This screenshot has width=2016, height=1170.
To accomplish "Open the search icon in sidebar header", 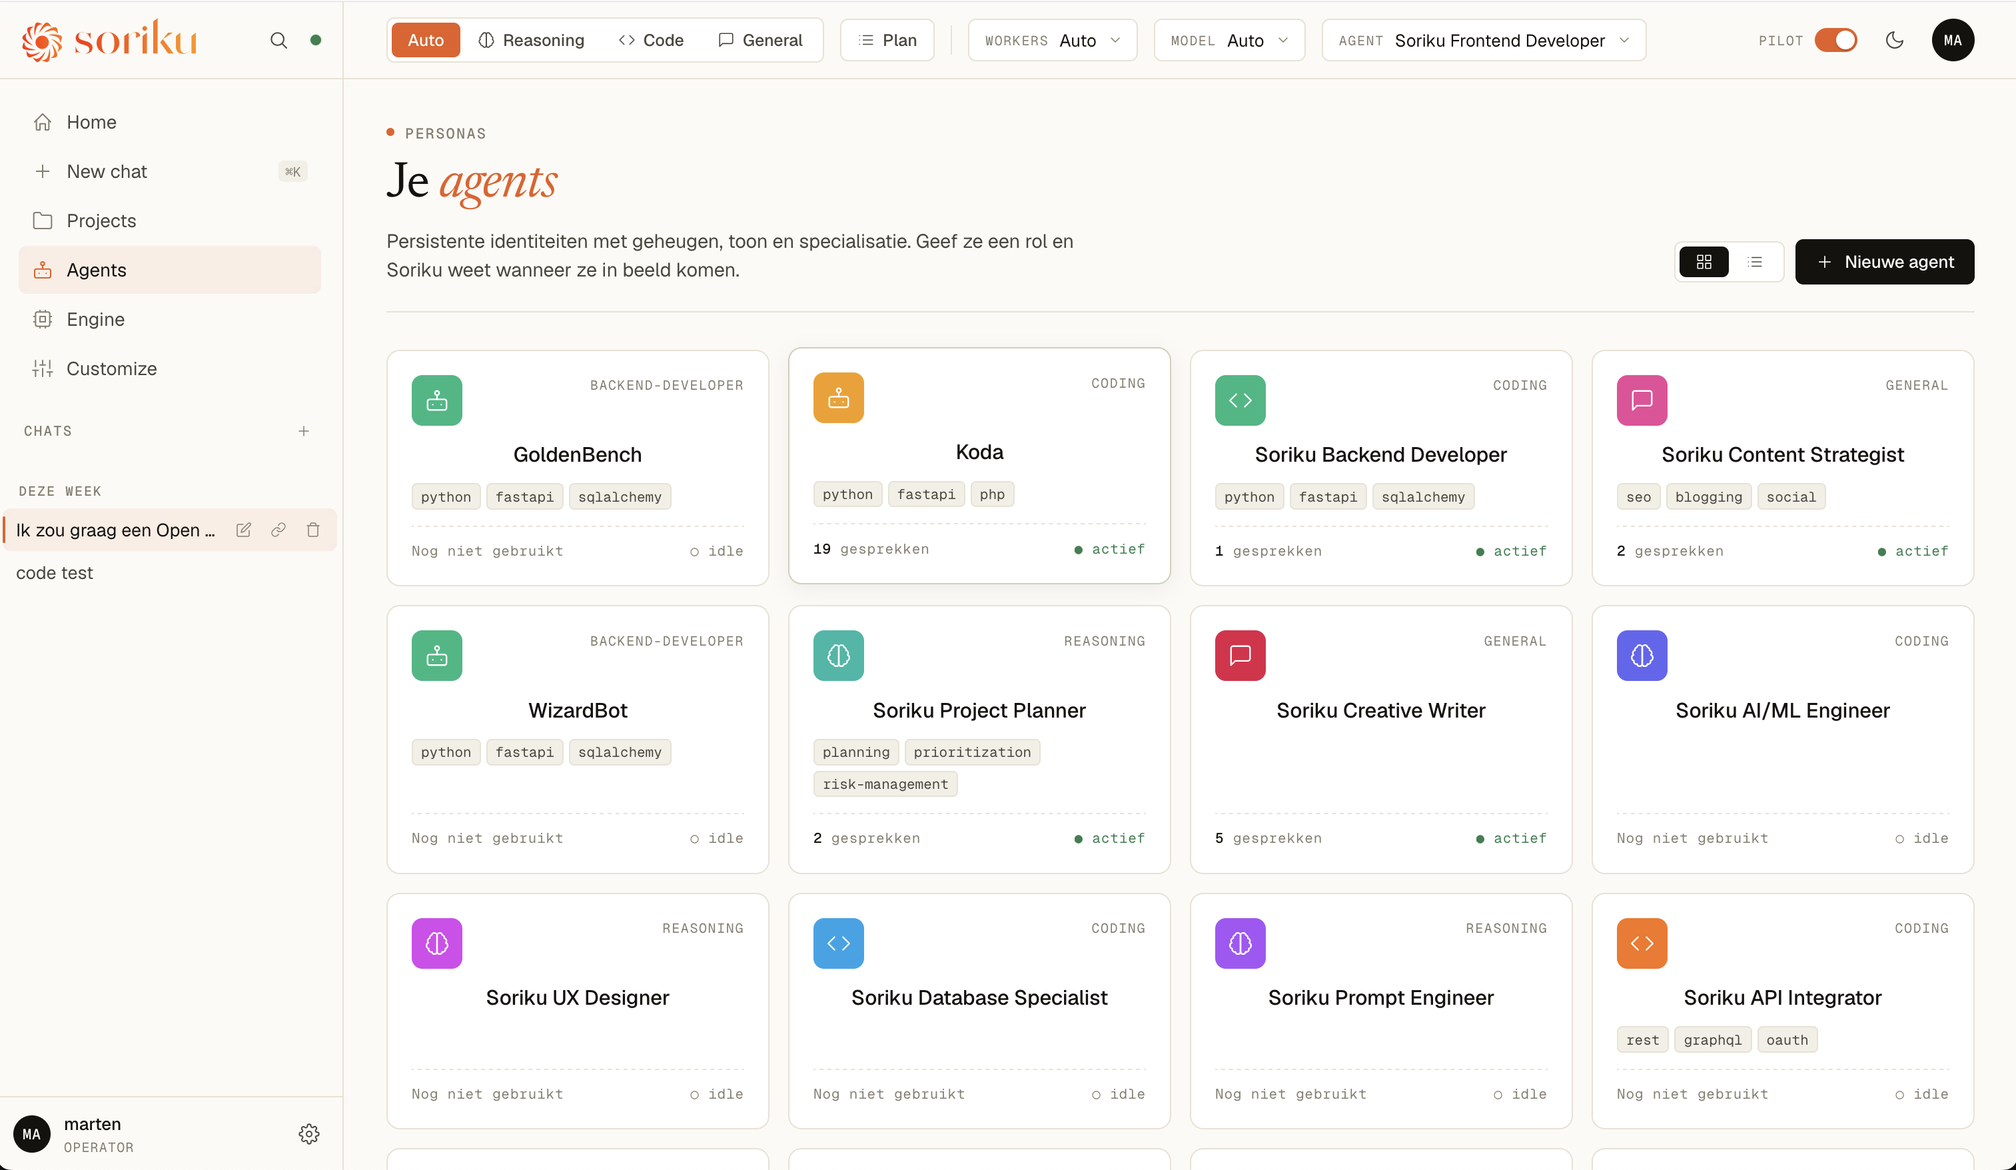I will click(278, 40).
